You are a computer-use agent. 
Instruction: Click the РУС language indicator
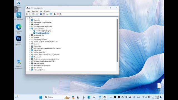[139, 97]
